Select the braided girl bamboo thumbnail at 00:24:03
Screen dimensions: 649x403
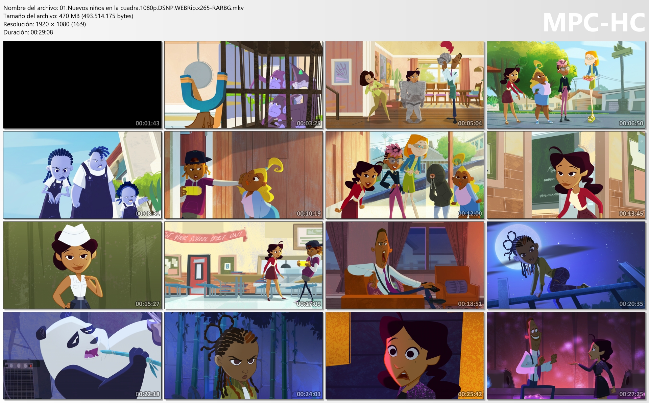[x=243, y=356]
